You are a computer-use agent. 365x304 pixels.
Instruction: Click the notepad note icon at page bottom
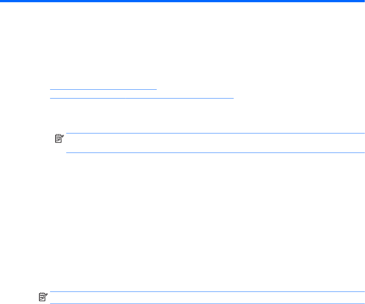[43, 297]
